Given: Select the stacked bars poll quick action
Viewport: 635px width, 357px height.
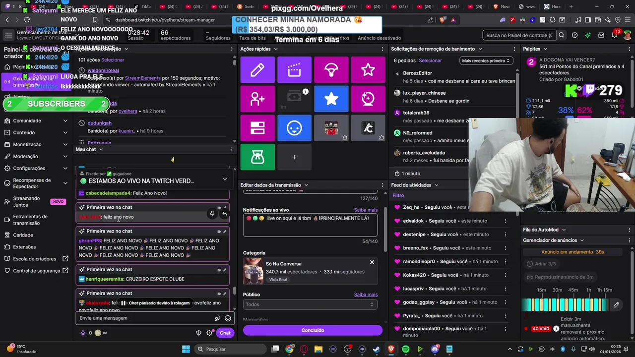Looking at the screenshot, I should 257,128.
